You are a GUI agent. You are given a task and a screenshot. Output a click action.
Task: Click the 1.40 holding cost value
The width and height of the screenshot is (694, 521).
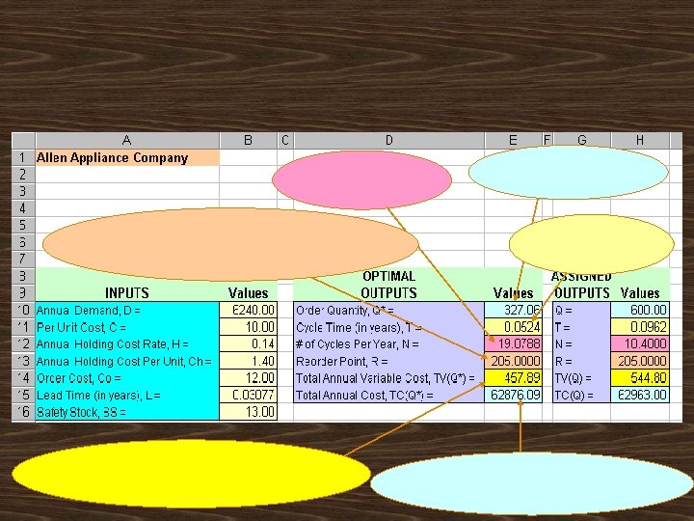click(248, 361)
